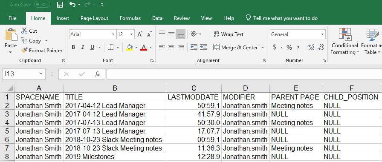The width and height of the screenshot is (382, 162).
Task: Click the Center alignment icon
Action: point(171,47)
